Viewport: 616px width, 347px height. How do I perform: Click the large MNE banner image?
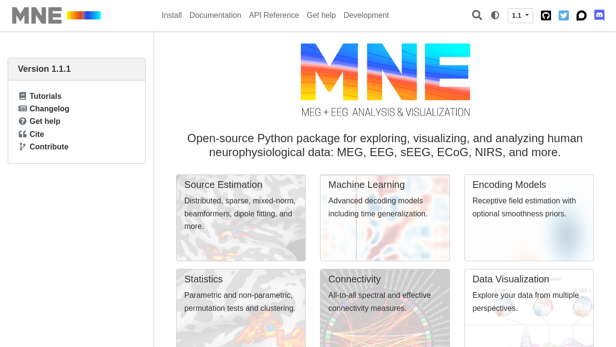(x=385, y=80)
